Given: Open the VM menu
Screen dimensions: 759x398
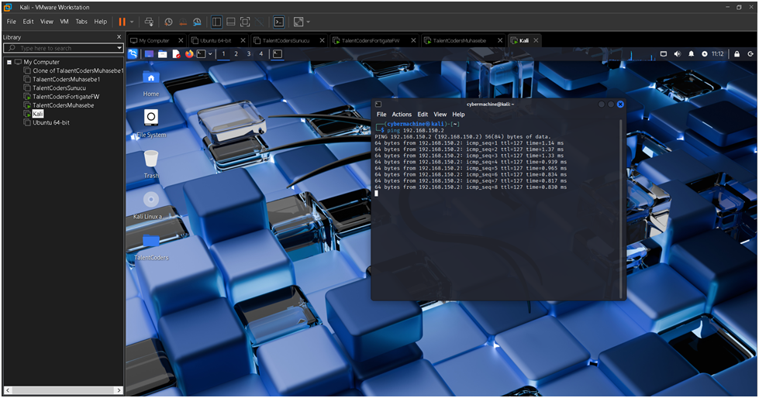Looking at the screenshot, I should (64, 22).
